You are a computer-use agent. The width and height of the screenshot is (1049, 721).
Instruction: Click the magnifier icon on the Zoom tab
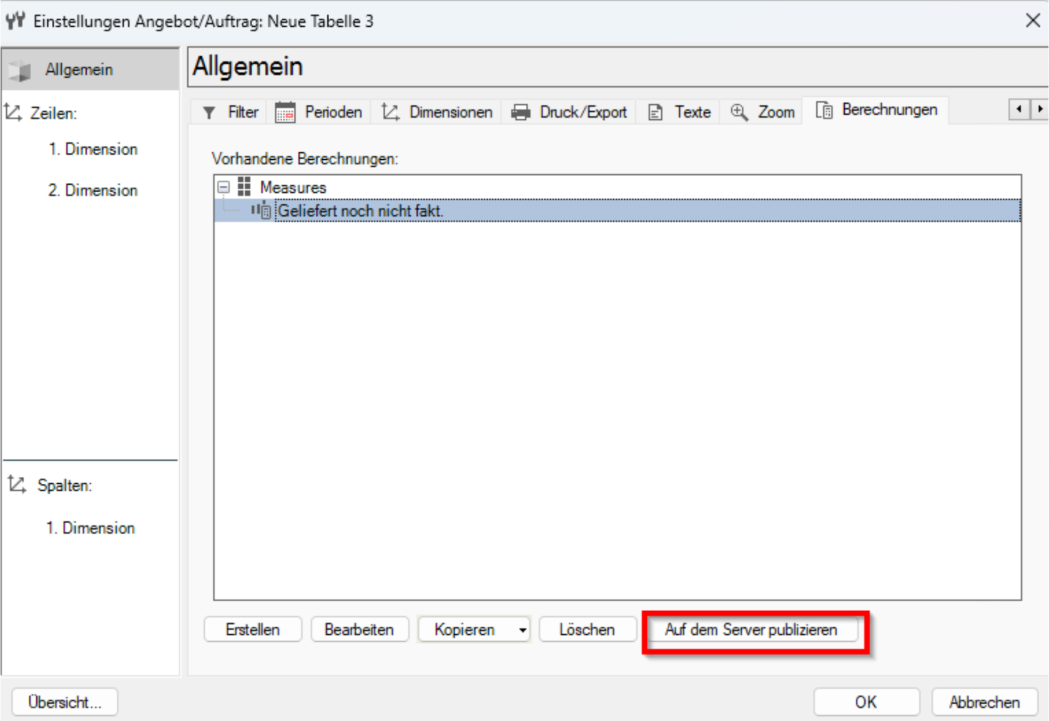(x=739, y=112)
